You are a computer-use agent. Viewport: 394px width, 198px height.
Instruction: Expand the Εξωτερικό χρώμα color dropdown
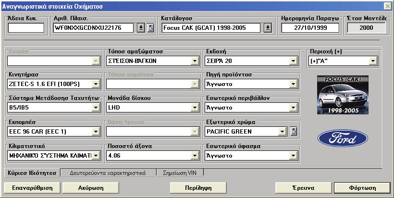tap(282, 131)
